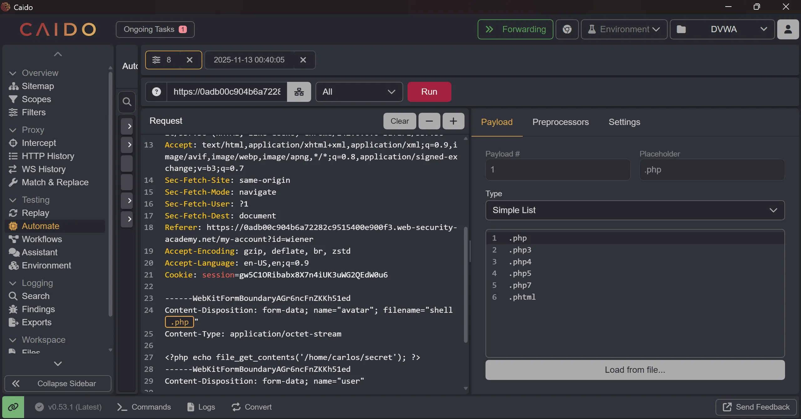Open Workflows in the sidebar
Screen dimensions: 801x419
tap(42, 239)
